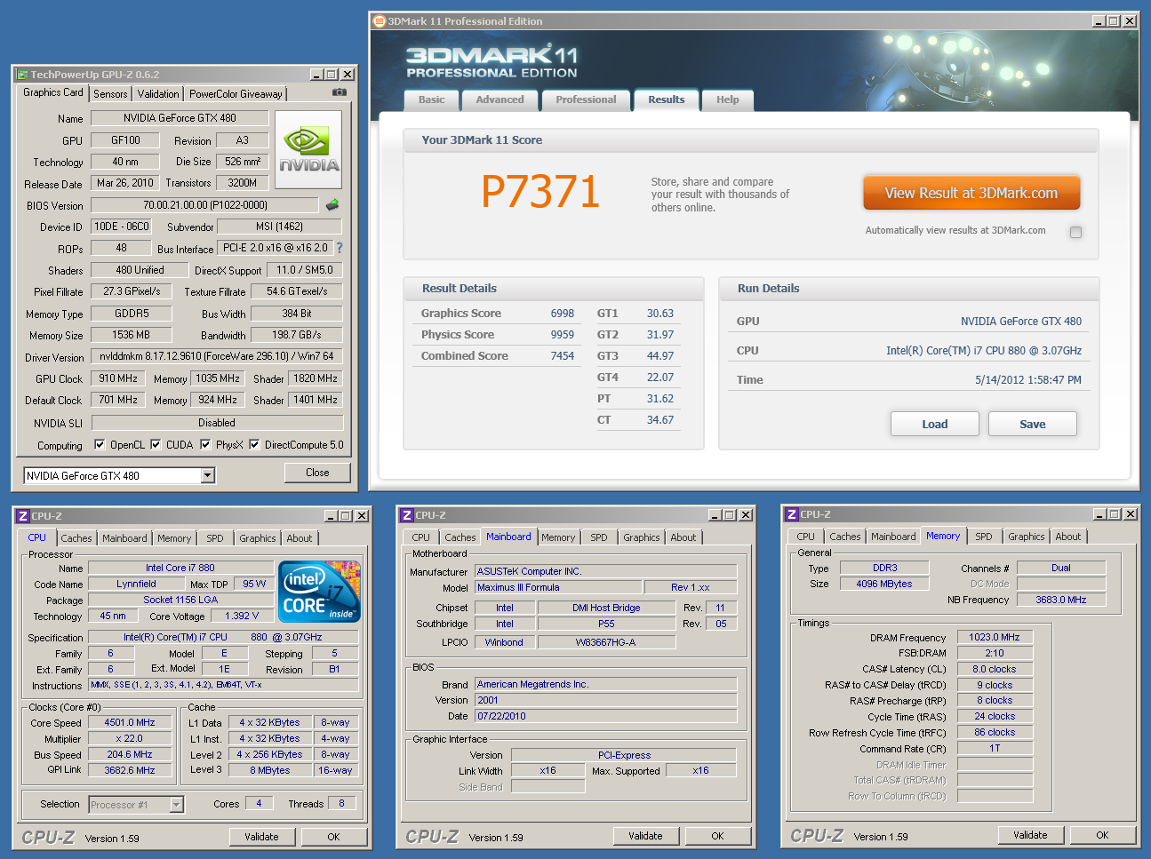1151x859 pixels.
Task: Open the Help tab in 3DMark 11
Action: point(728,100)
